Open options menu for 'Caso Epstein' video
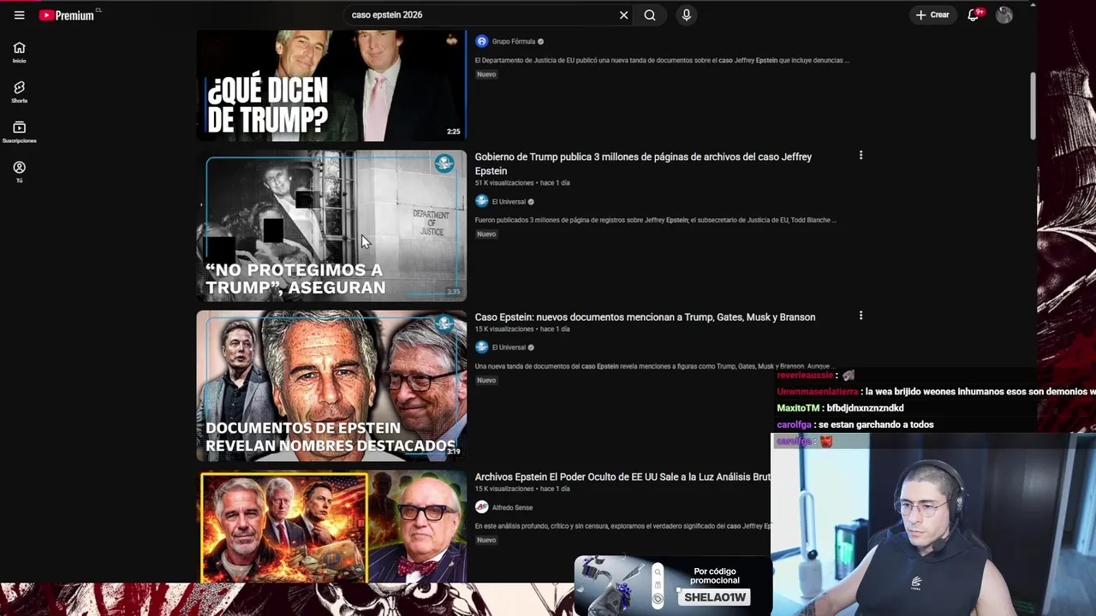The width and height of the screenshot is (1096, 616). 861,316
